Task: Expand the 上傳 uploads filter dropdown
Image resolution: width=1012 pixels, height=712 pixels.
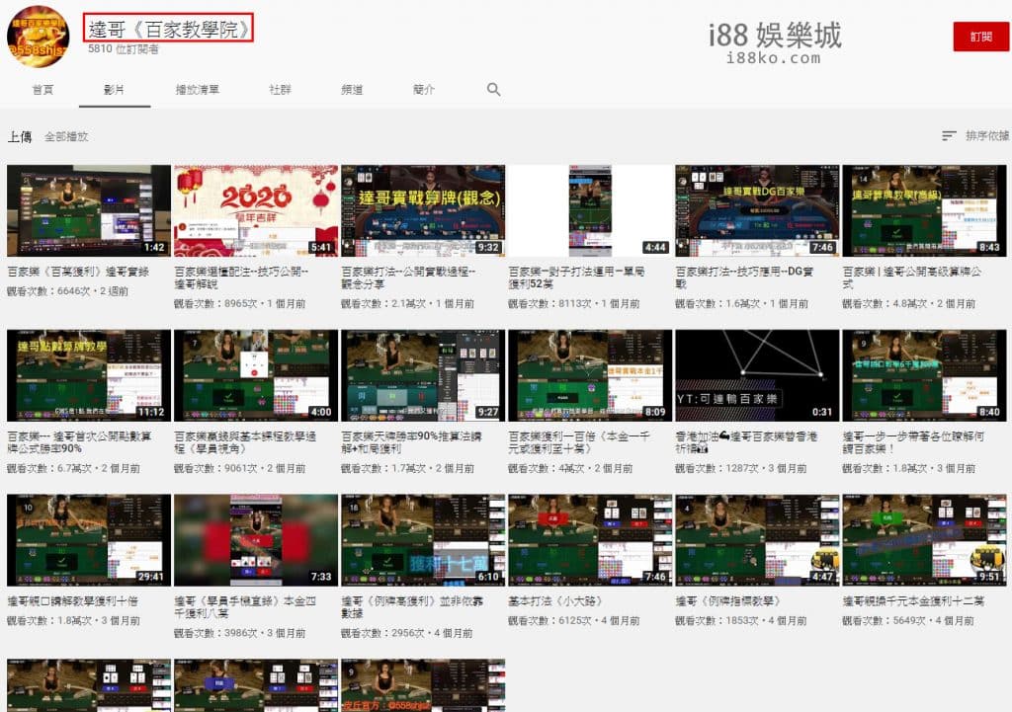Action: point(20,136)
